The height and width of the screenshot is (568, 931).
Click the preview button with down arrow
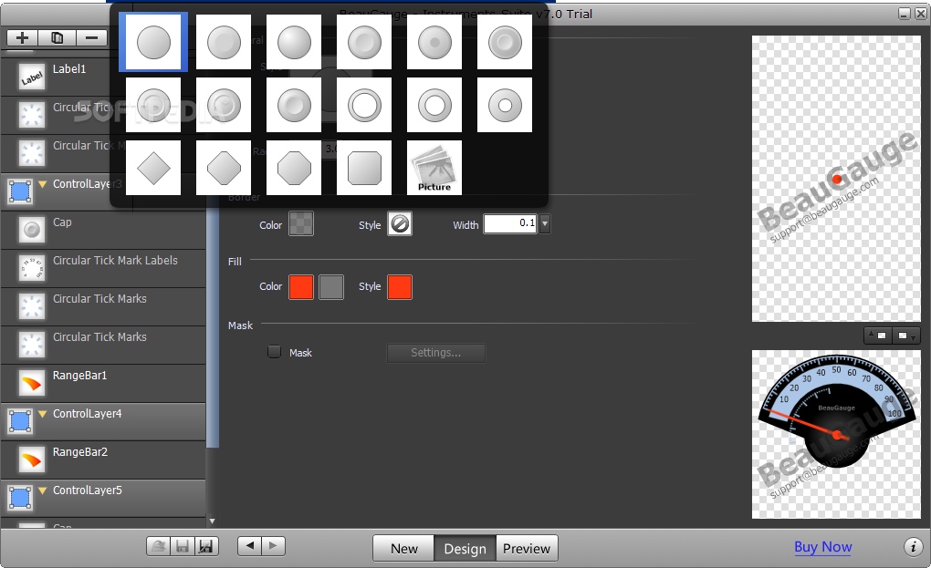point(905,336)
